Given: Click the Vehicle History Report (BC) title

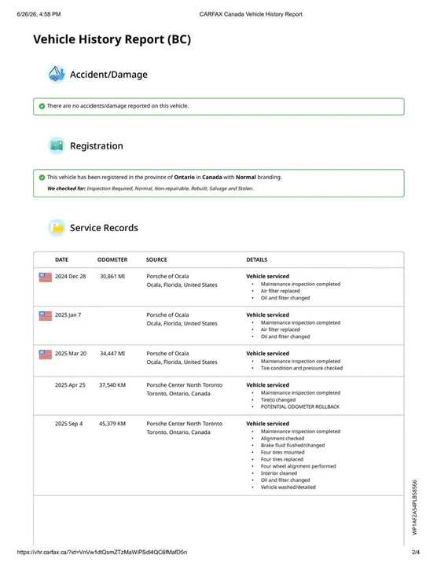Looking at the screenshot, I should pyautogui.click(x=112, y=39).
